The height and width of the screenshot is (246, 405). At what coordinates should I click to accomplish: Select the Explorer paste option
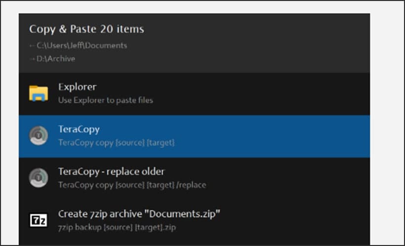[77, 87]
